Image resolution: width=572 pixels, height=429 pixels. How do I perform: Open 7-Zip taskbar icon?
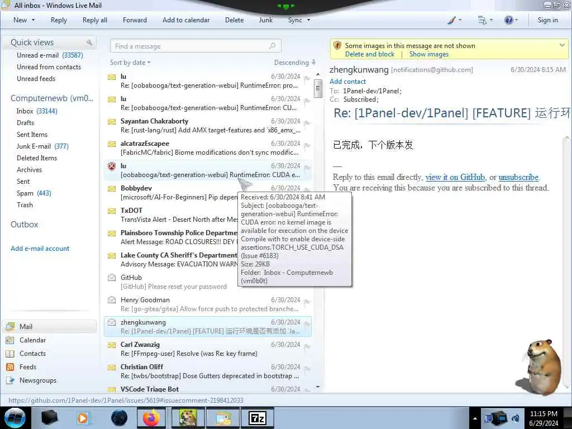[257, 418]
